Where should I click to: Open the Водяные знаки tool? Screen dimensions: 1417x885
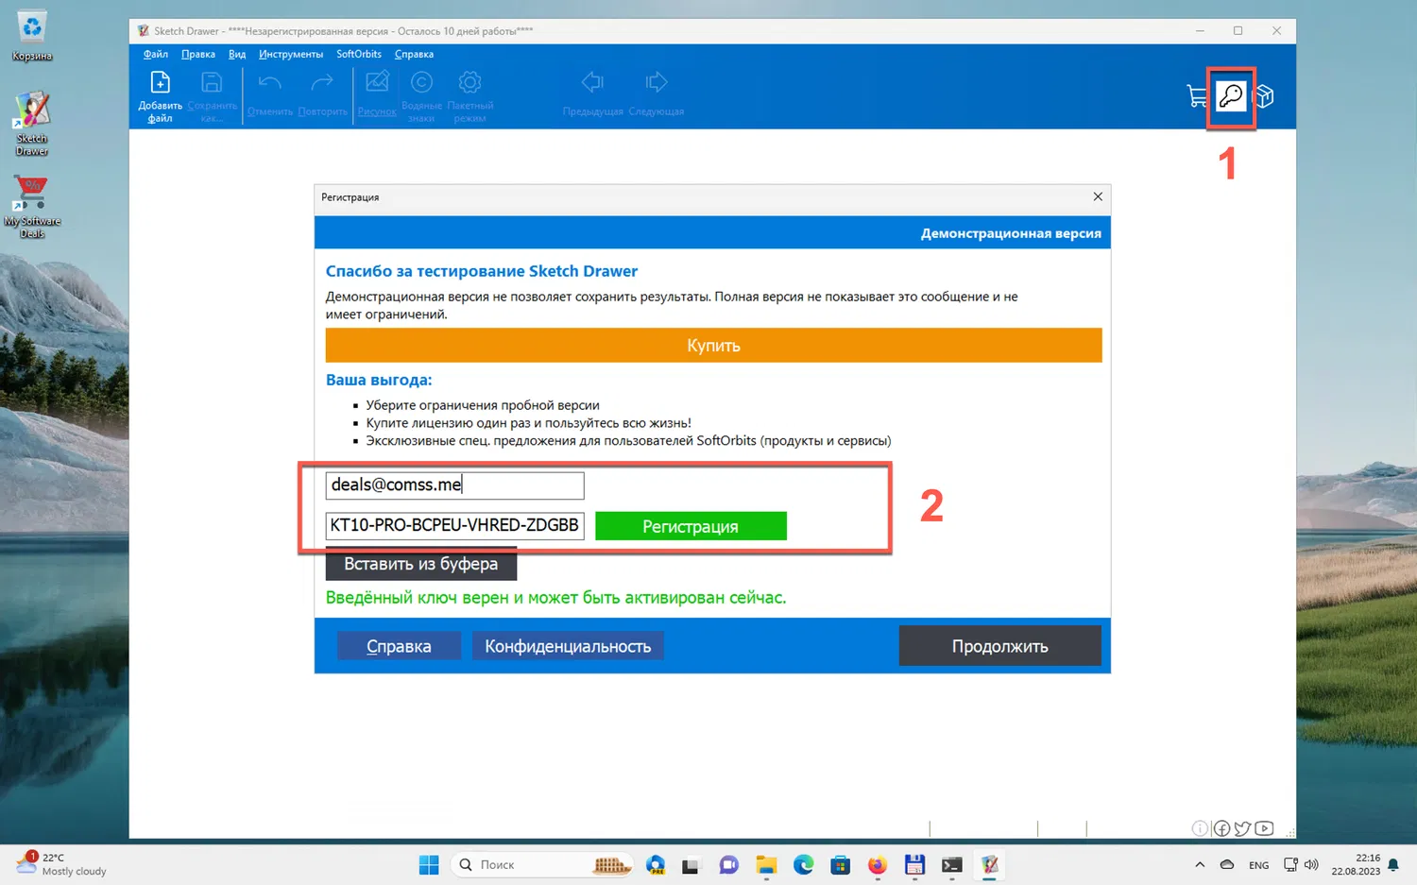[x=421, y=96]
